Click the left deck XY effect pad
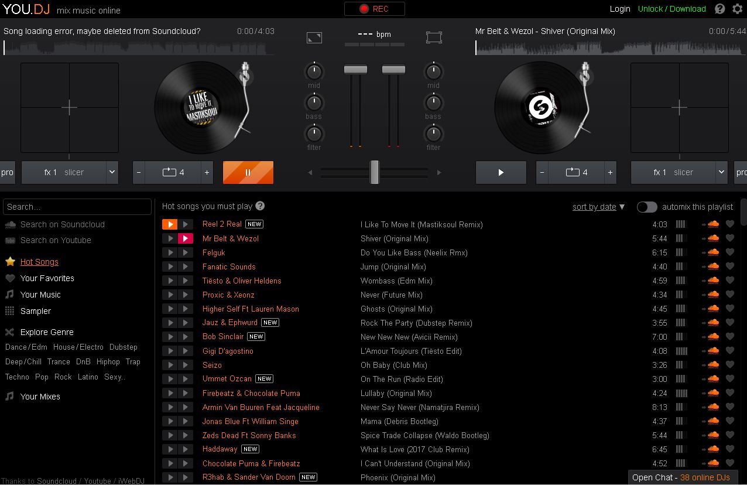This screenshot has width=747, height=485. (x=70, y=108)
